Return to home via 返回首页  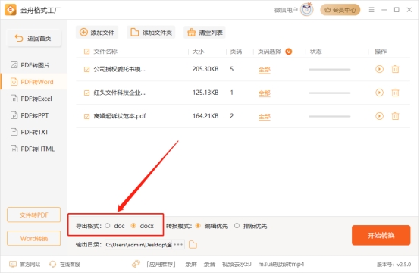(x=34, y=39)
